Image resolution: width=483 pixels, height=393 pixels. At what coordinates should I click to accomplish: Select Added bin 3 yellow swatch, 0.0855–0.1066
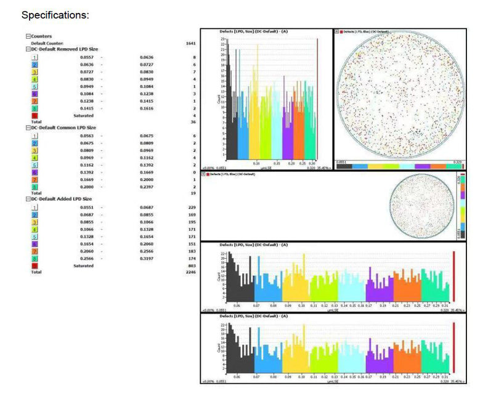click(34, 222)
